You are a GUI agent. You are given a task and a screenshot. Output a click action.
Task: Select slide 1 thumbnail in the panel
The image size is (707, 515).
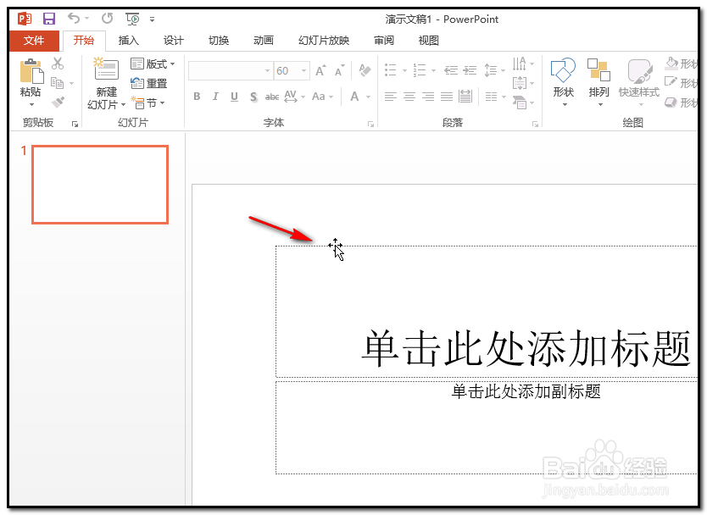pyautogui.click(x=99, y=184)
